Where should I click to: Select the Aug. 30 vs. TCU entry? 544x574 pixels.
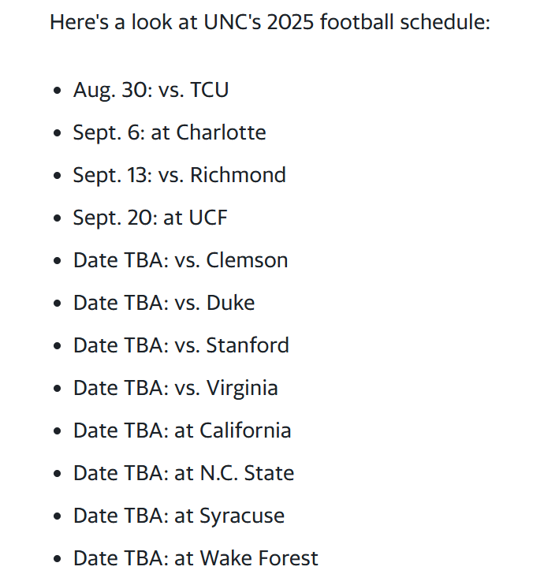click(151, 90)
